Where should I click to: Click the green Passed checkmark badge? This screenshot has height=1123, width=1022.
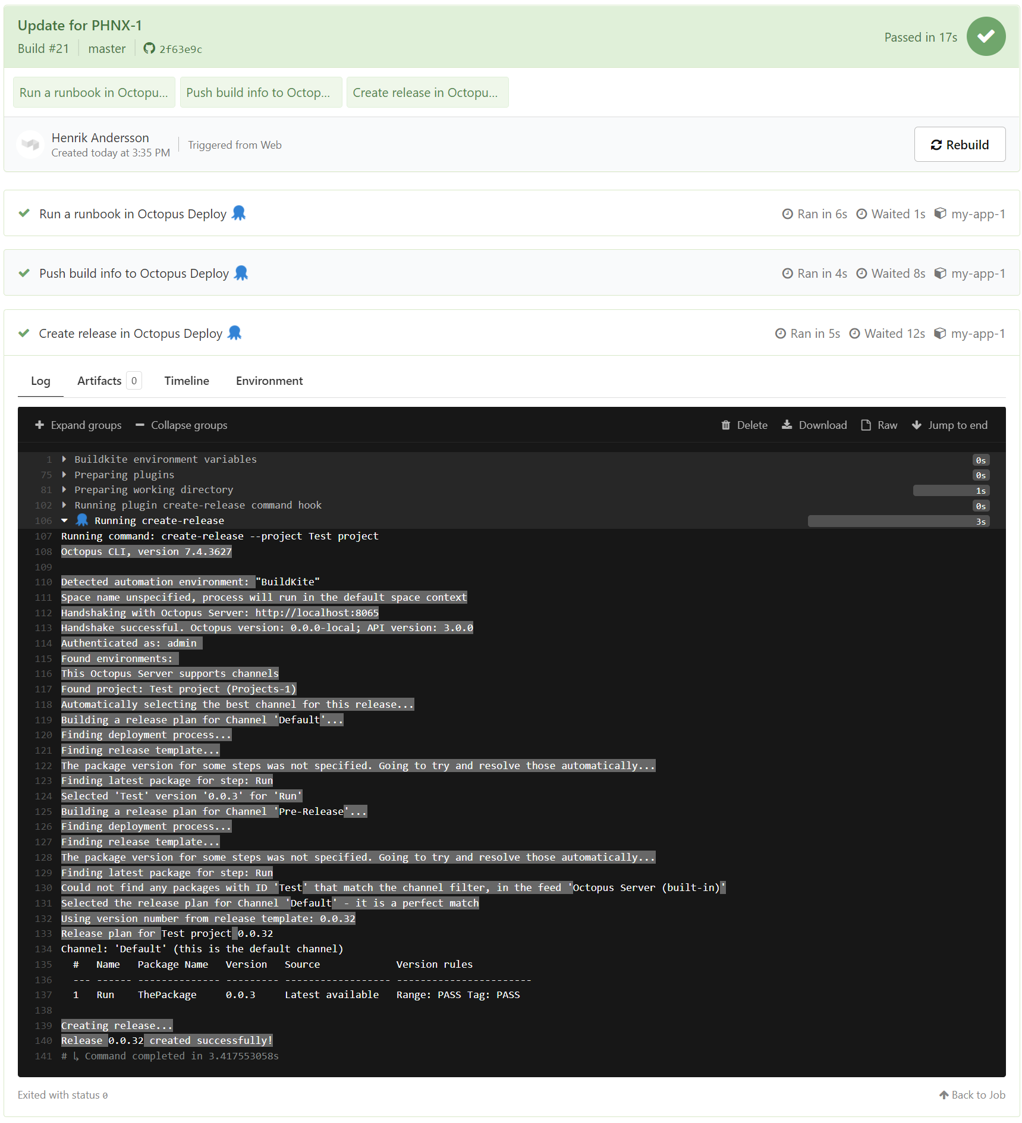click(986, 36)
